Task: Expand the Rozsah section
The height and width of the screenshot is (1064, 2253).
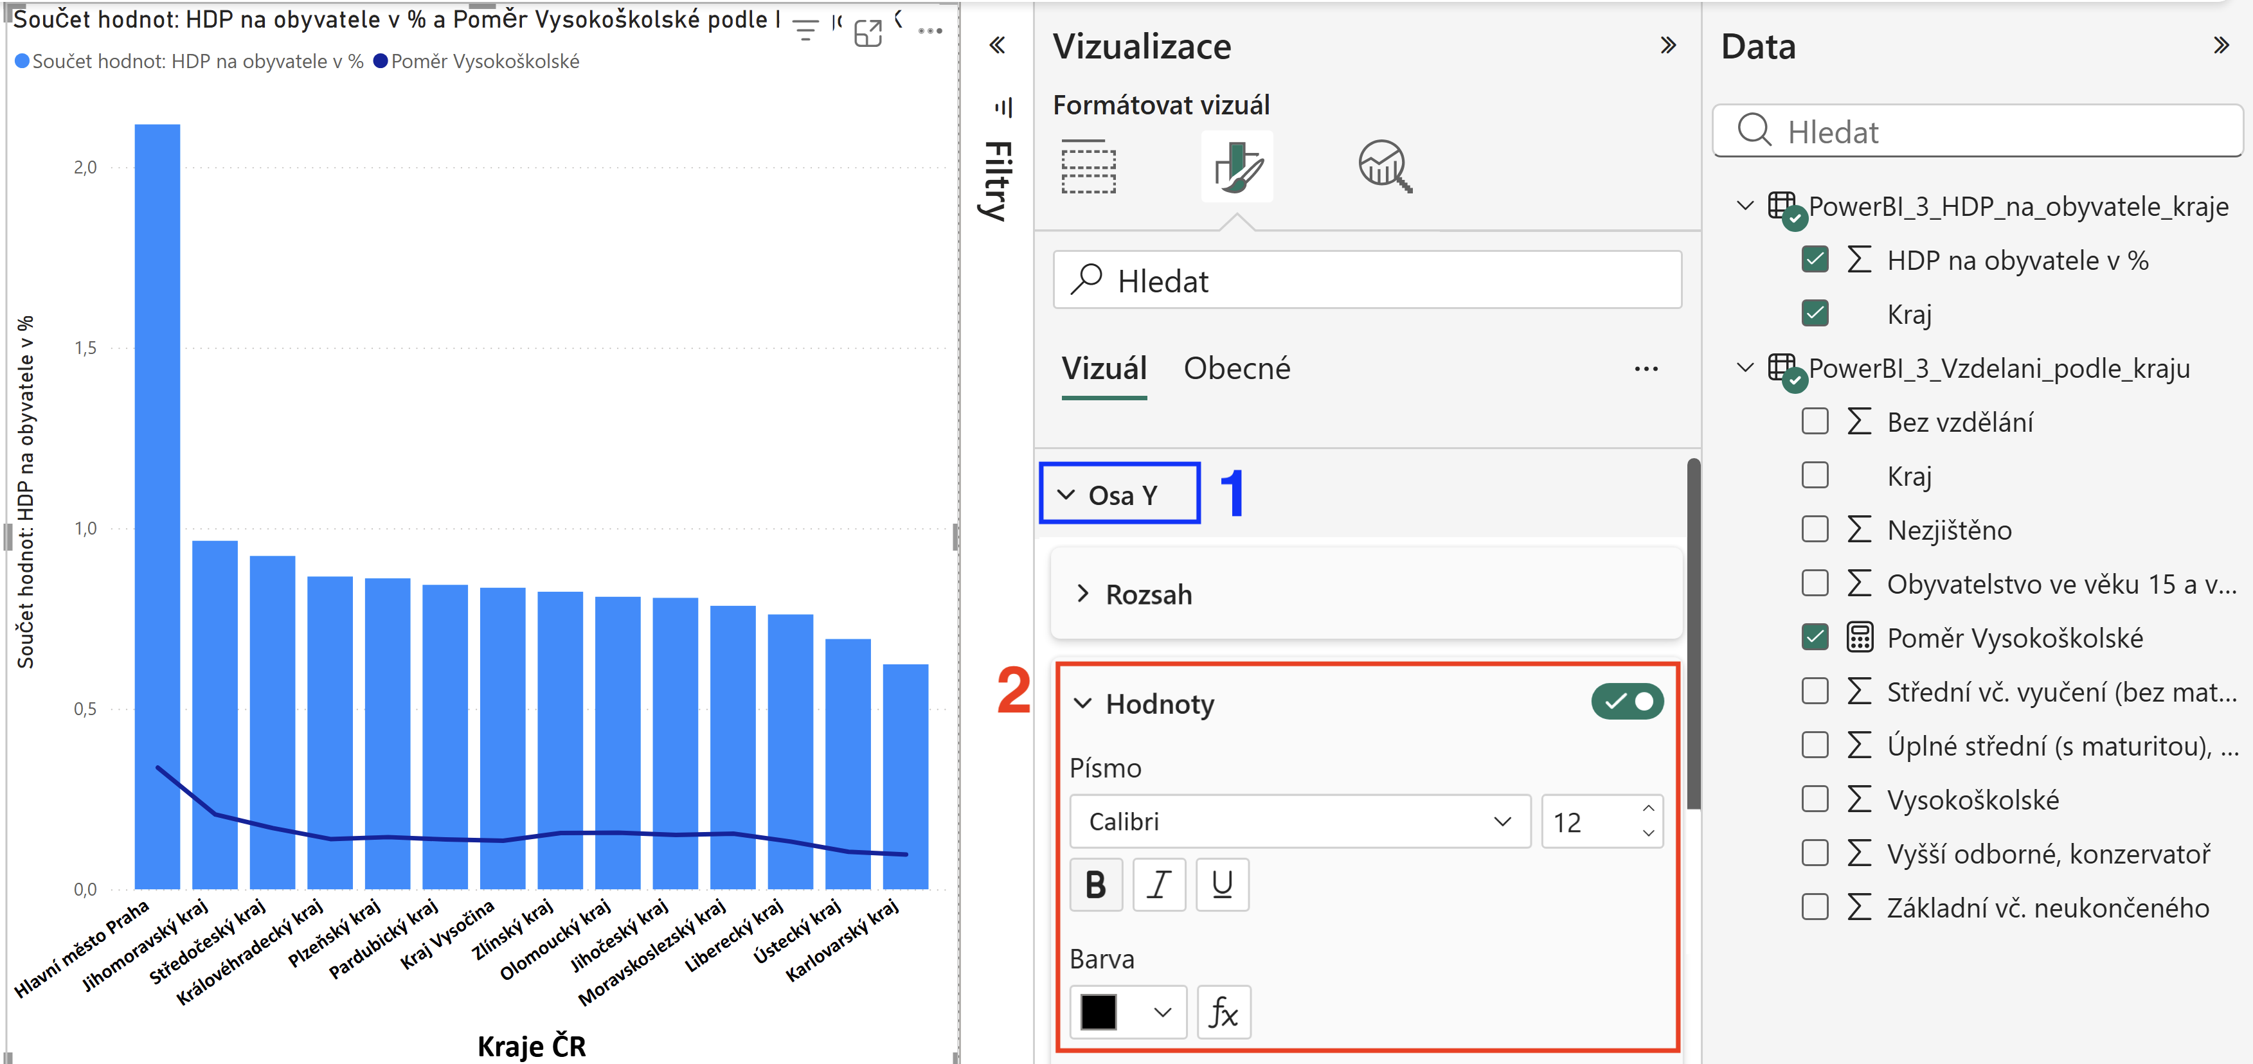Action: coord(1082,594)
